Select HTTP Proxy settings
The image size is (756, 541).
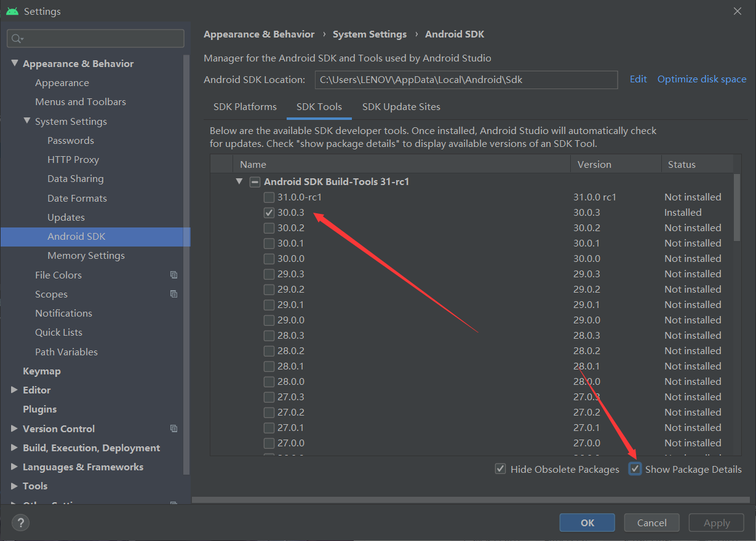pyautogui.click(x=73, y=160)
